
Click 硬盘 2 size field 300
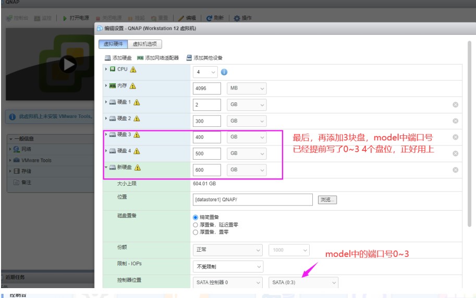(207, 121)
